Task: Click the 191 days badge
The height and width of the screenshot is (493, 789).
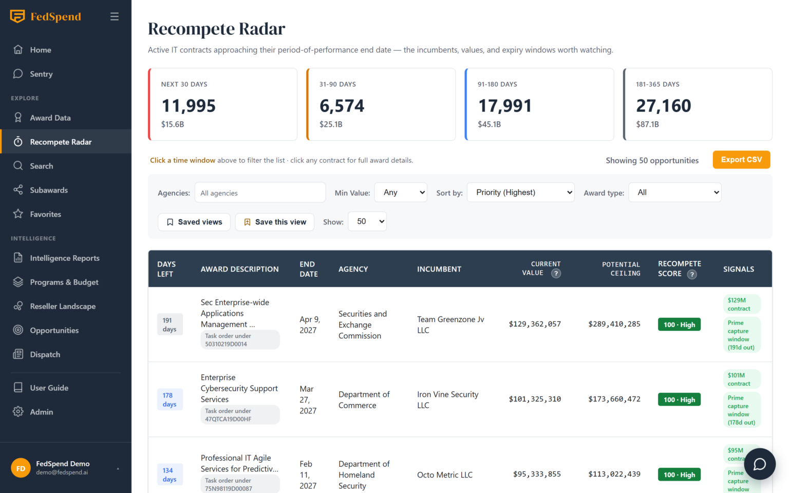Action: click(170, 325)
